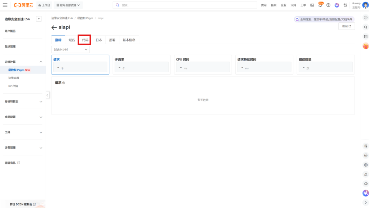
Task: Select the CPU 时间 metric card
Action: pyautogui.click(x=203, y=65)
